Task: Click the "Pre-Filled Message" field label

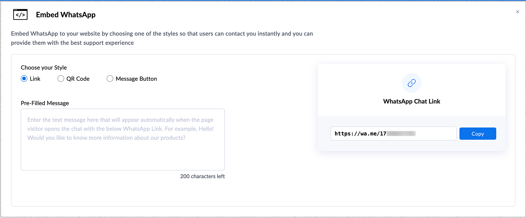Action: (x=45, y=103)
